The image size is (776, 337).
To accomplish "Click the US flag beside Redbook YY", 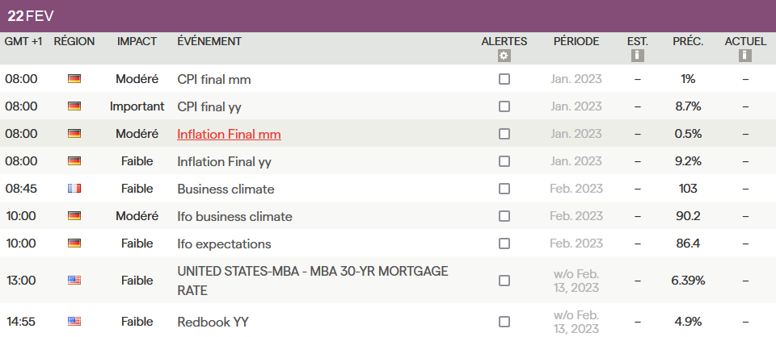I will (74, 322).
